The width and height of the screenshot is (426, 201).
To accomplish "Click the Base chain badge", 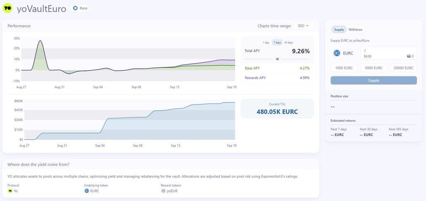I will coord(80,8).
